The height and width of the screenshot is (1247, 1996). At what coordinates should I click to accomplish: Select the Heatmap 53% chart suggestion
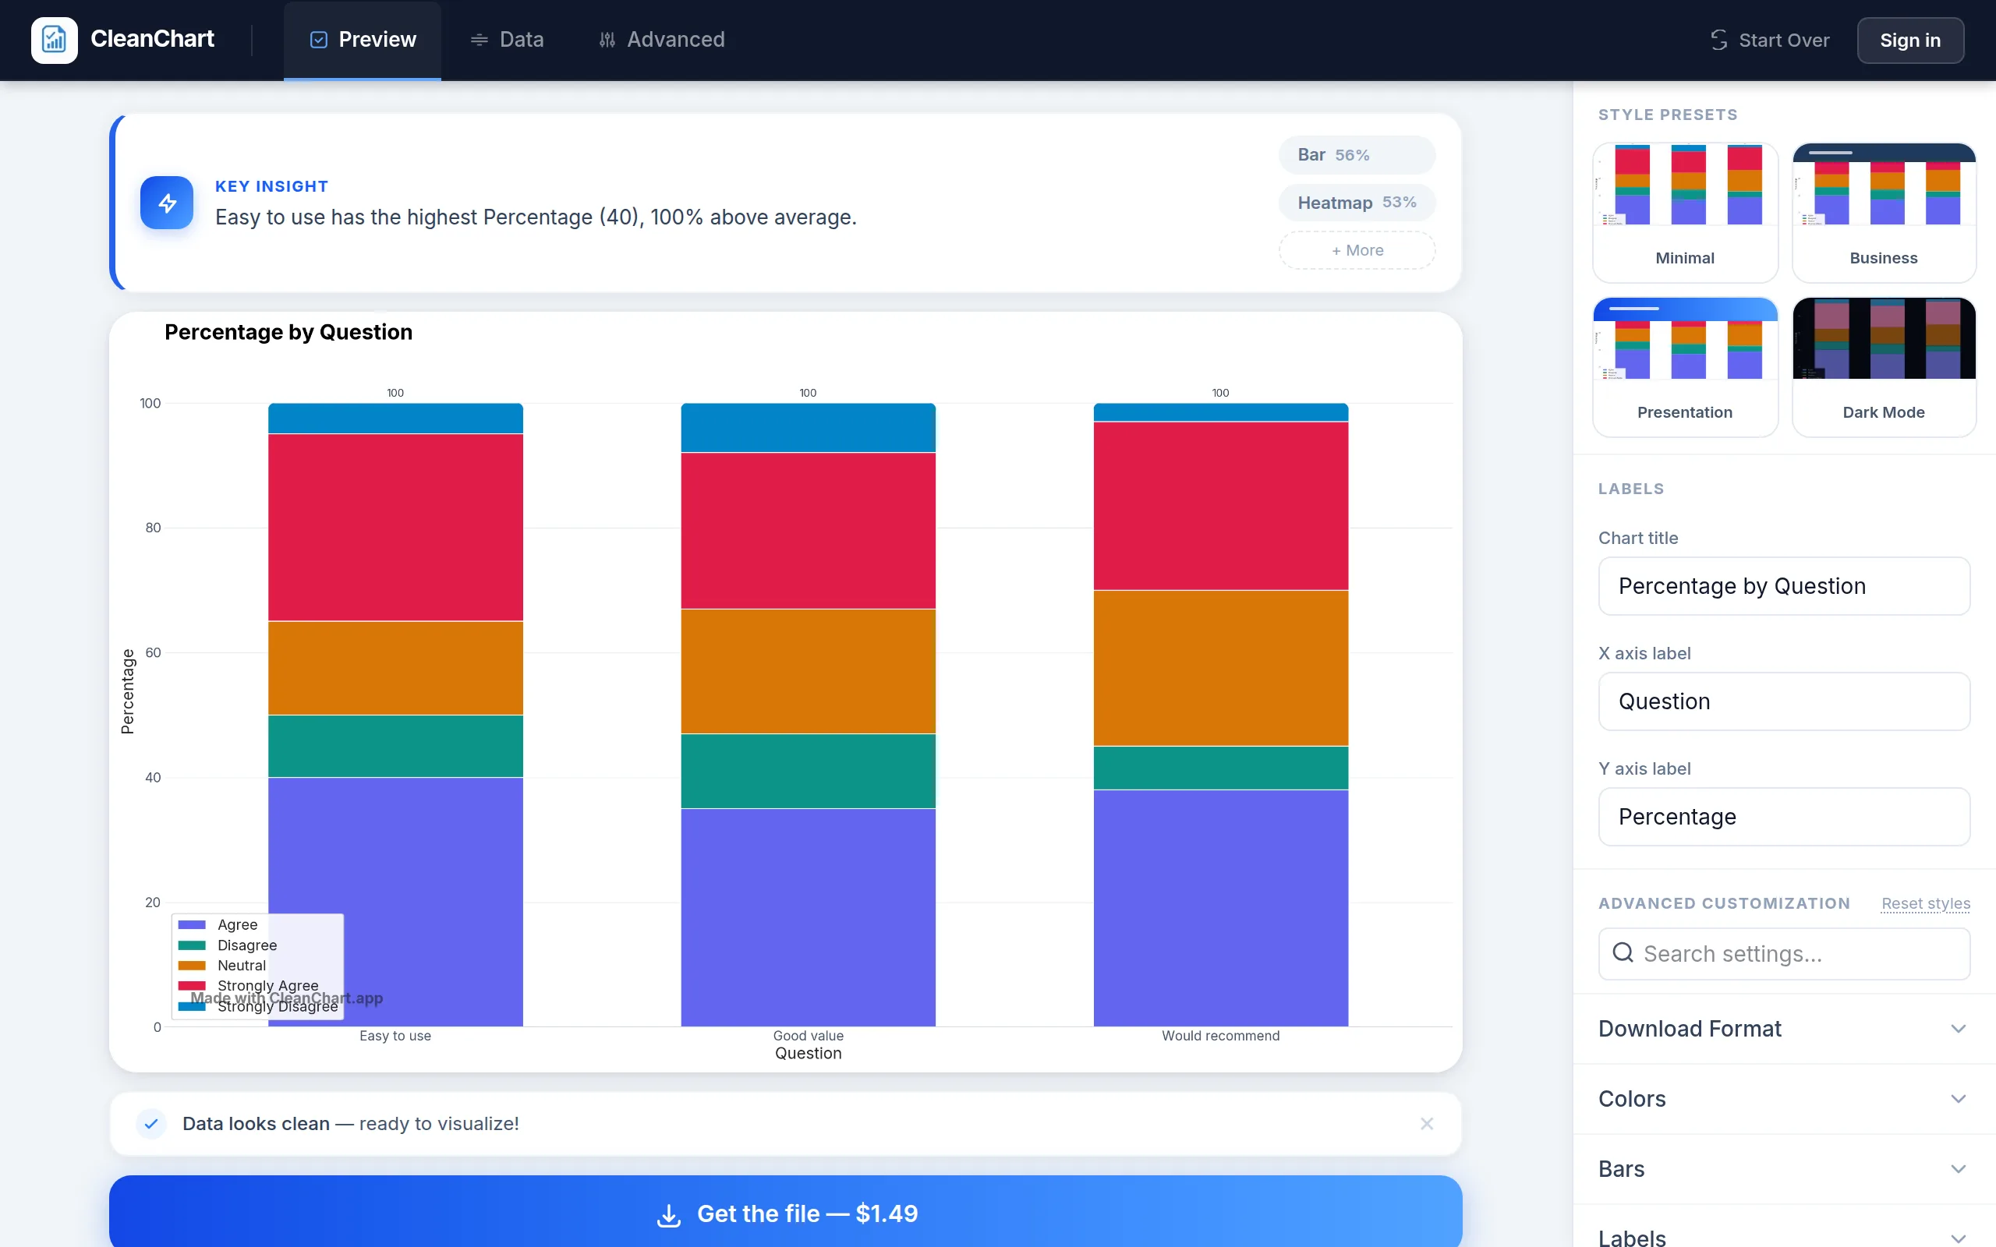[1357, 202]
